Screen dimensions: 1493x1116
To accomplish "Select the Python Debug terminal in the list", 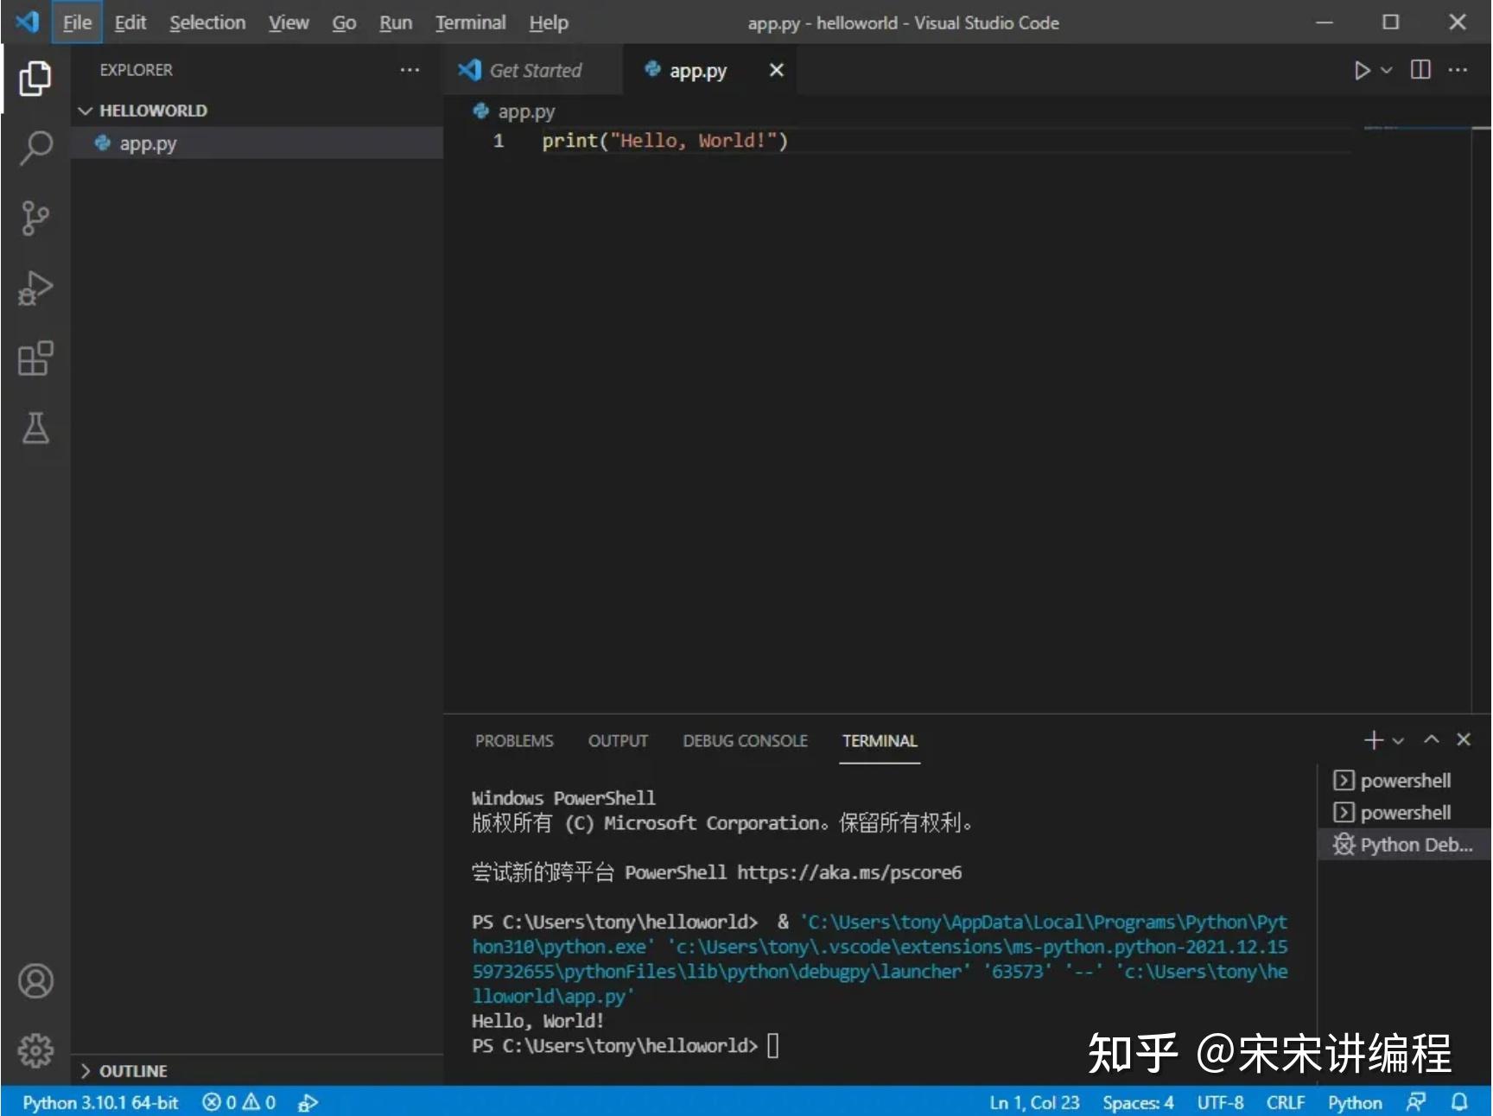I will coord(1403,845).
